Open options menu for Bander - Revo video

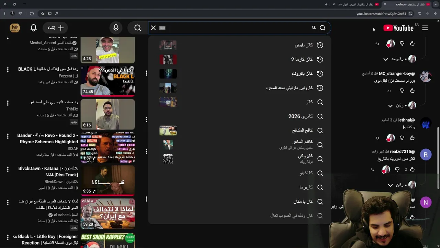8,136
